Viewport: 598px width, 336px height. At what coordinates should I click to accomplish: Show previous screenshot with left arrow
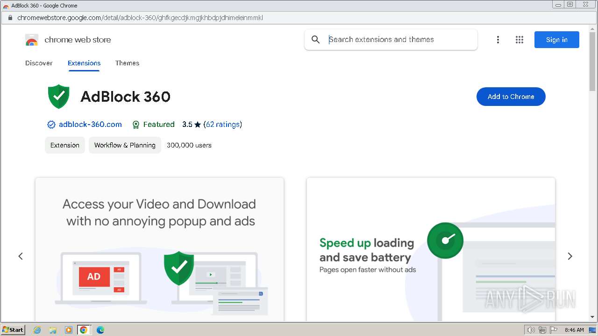[x=21, y=256]
